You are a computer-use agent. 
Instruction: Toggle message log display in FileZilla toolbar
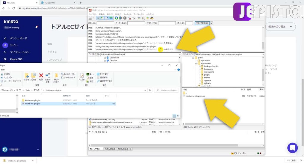pyautogui.click(x=98, y=18)
